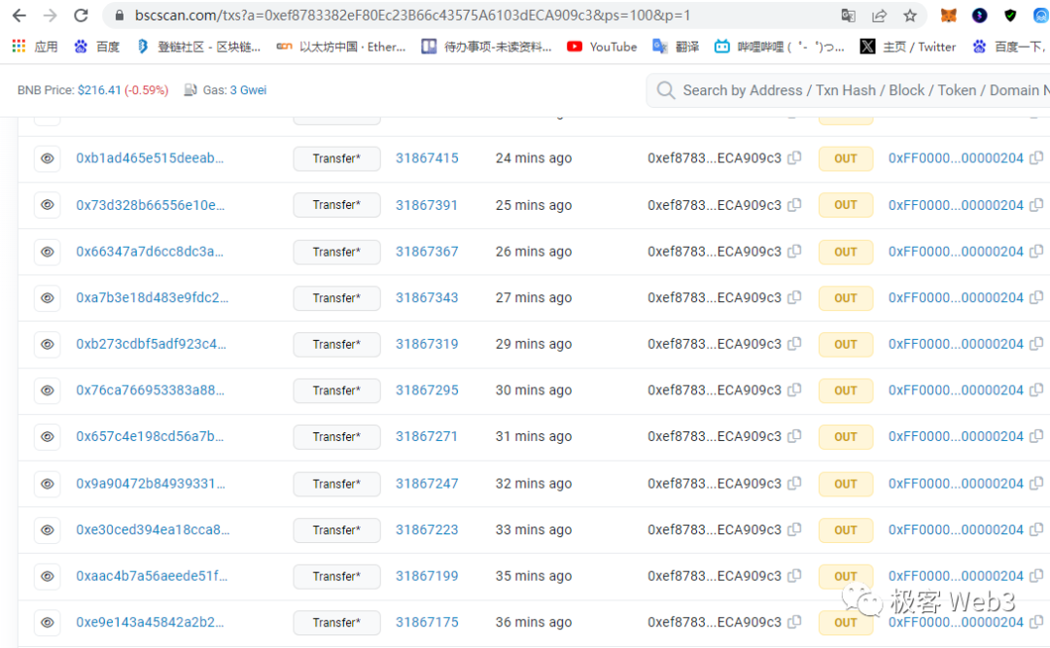Click Transfer* method button for block 31867295

click(x=336, y=391)
